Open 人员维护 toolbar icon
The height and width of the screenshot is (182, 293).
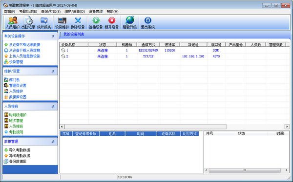(13, 22)
